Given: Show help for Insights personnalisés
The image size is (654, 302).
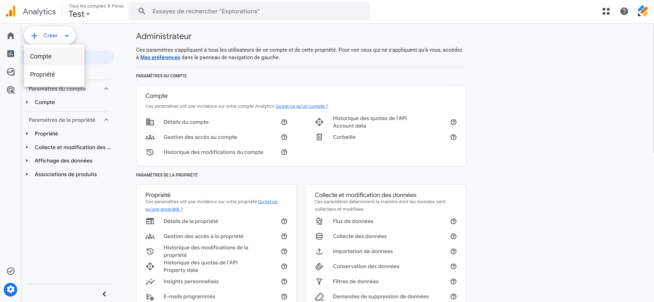Looking at the screenshot, I should [x=284, y=281].
